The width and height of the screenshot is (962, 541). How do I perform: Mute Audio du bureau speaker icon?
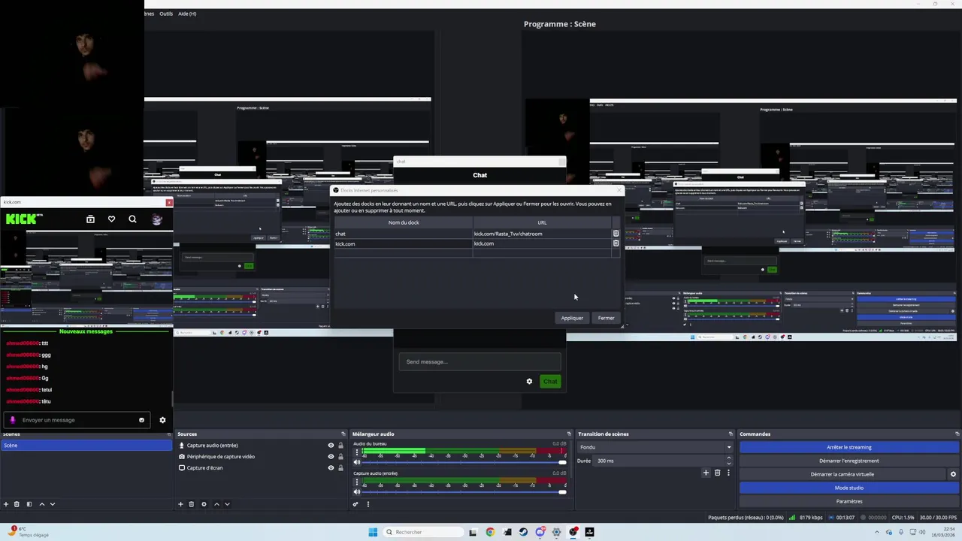(357, 462)
